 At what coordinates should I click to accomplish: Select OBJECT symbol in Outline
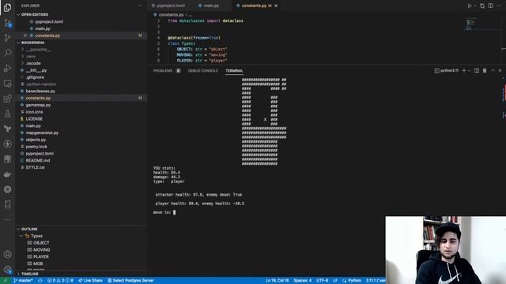coord(41,243)
